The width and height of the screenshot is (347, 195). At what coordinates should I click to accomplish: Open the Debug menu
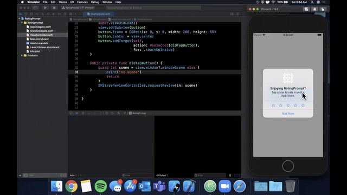pyautogui.click(x=95, y=2)
